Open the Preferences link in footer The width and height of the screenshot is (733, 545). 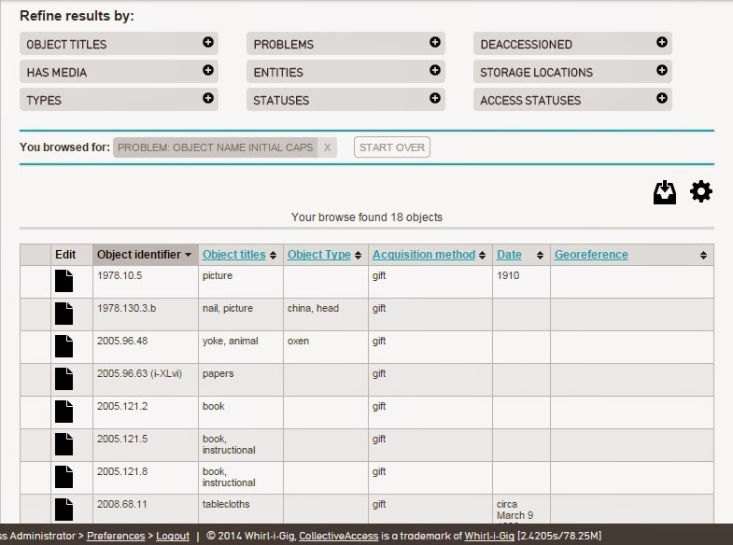(x=116, y=536)
